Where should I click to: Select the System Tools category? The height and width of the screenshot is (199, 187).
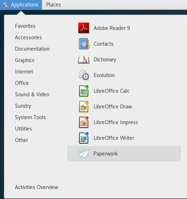click(x=30, y=117)
